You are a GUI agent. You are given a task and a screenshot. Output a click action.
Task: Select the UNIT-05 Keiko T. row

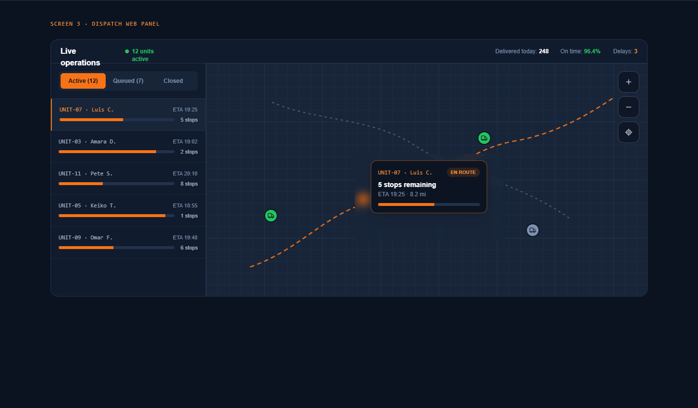(128, 211)
